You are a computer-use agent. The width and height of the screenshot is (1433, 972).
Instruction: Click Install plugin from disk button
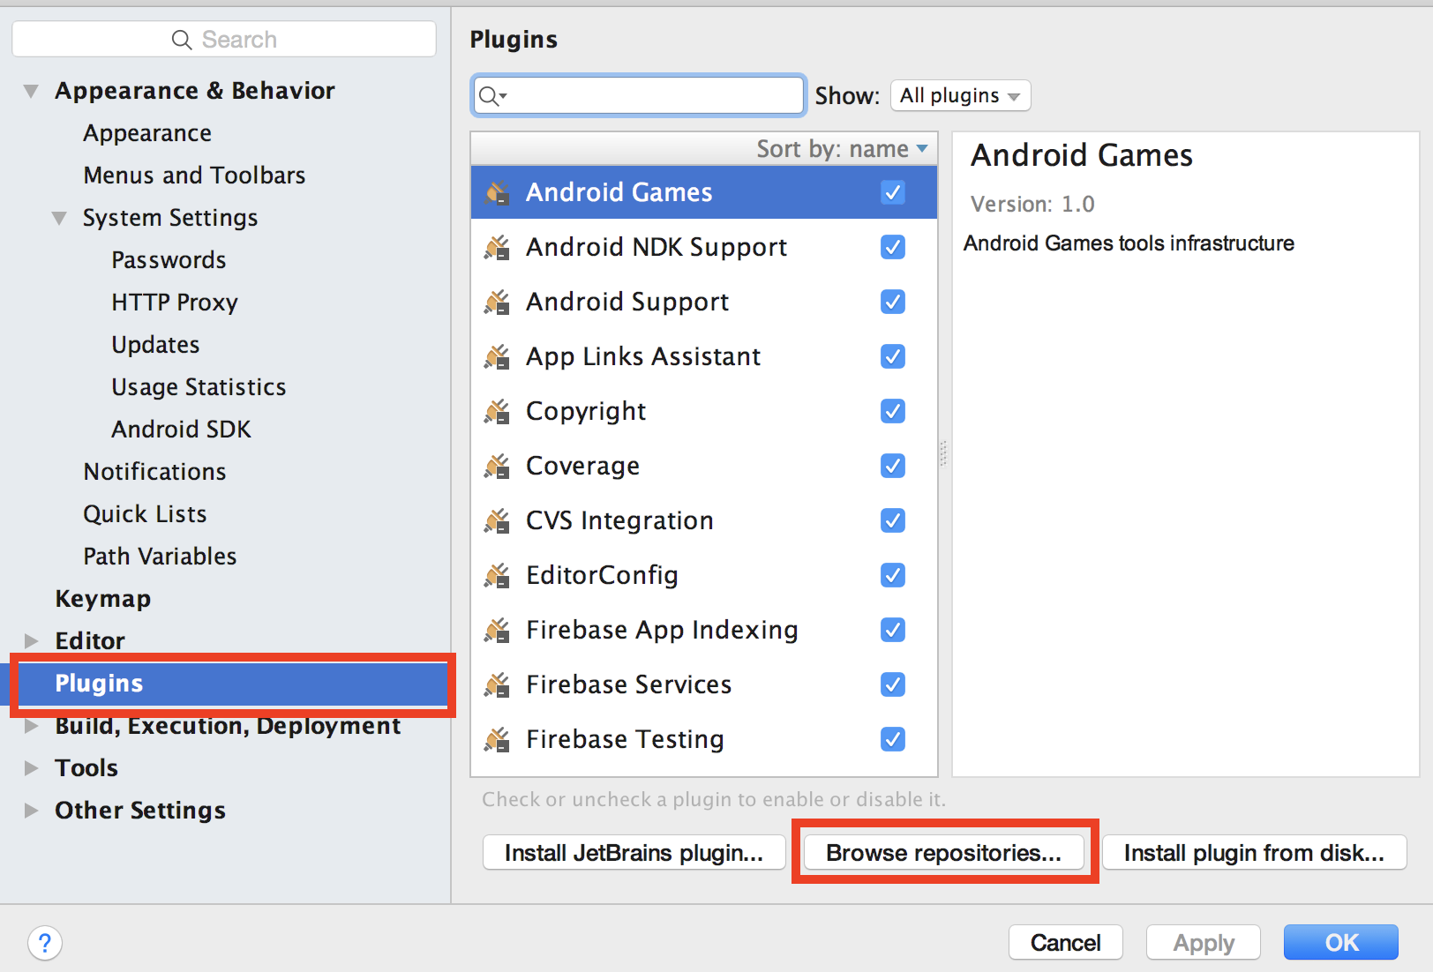tap(1254, 853)
